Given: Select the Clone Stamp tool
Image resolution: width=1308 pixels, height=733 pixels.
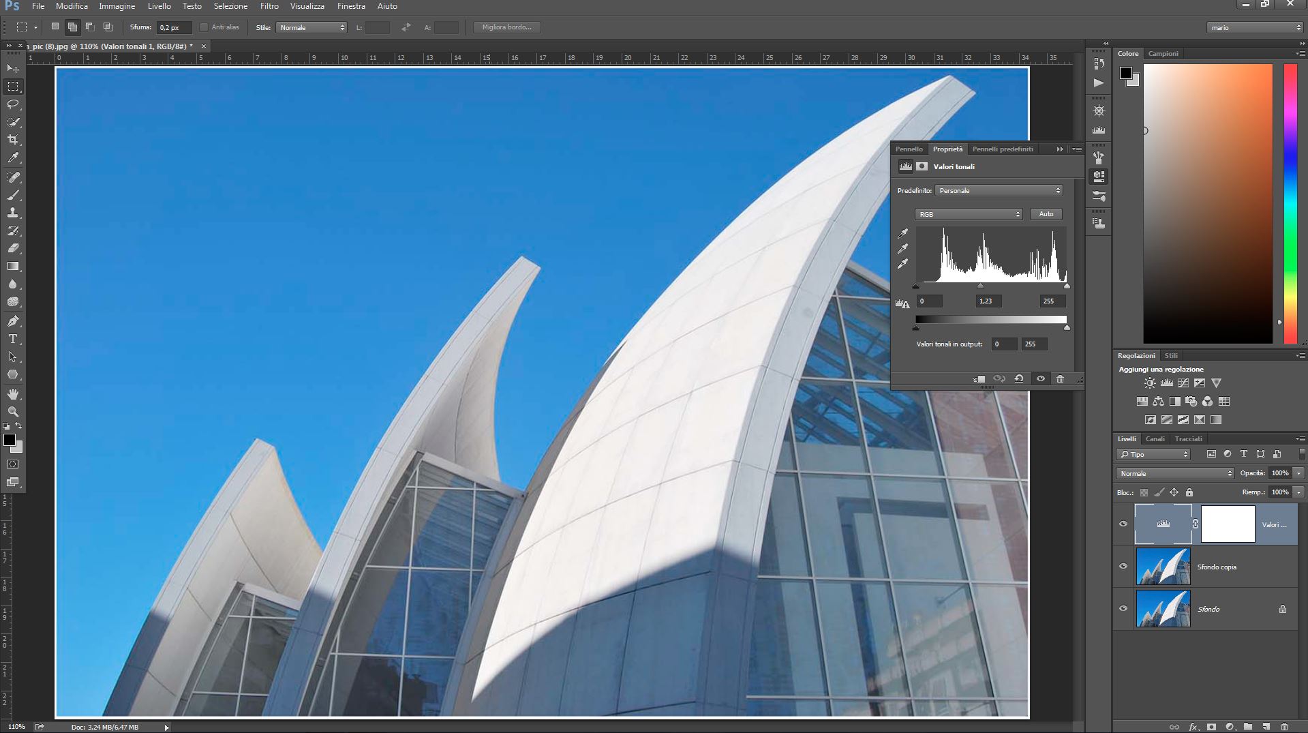Looking at the screenshot, I should click(x=13, y=213).
